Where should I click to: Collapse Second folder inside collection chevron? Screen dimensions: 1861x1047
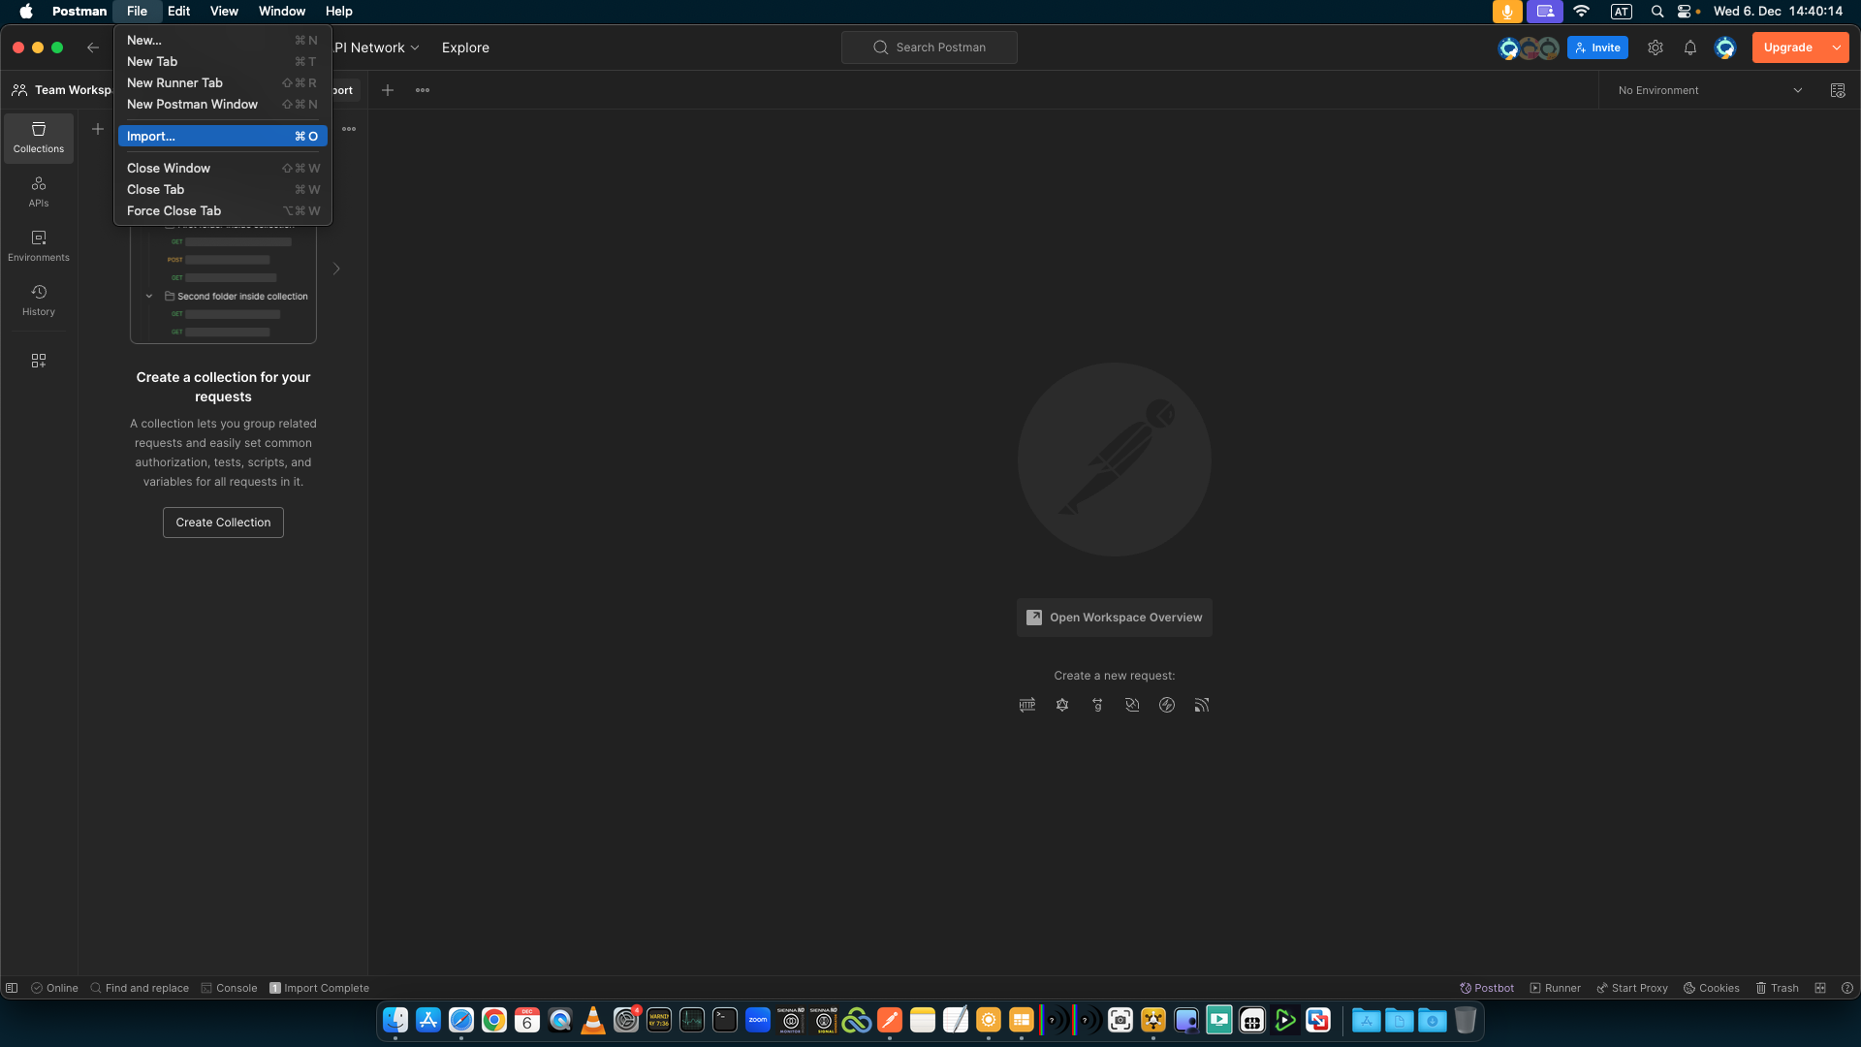149,297
